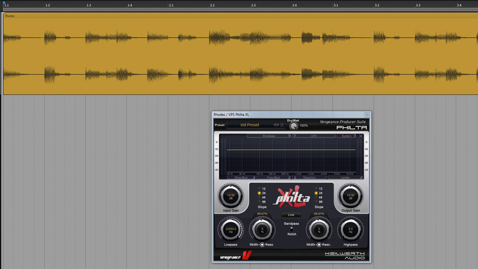The height and width of the screenshot is (269, 478).
Task: Load the next preset with right arrow
Action: pos(278,125)
